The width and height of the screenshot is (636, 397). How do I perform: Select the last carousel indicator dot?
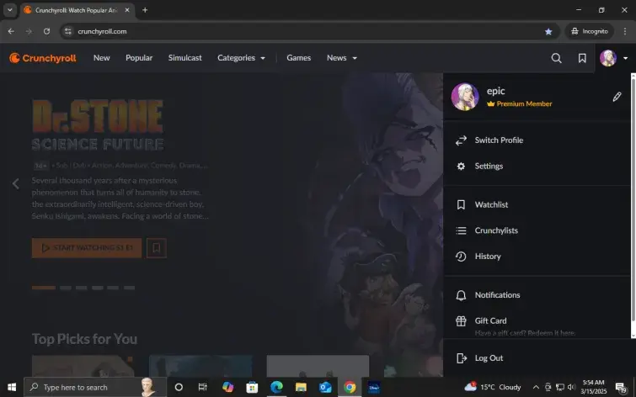tap(129, 288)
